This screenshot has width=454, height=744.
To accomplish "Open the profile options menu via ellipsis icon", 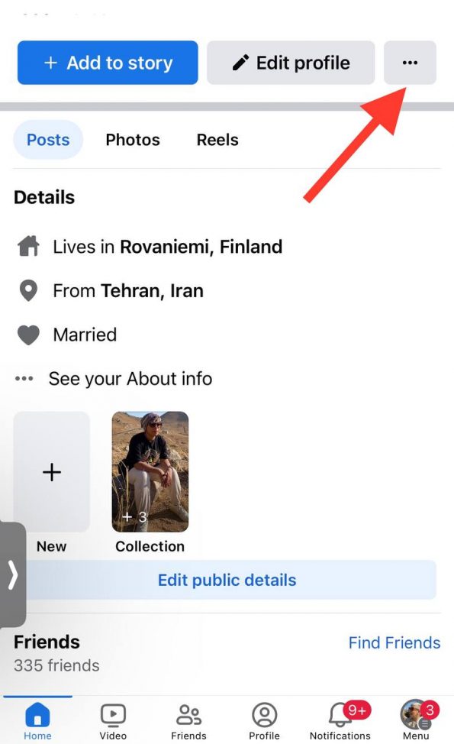I will 410,63.
